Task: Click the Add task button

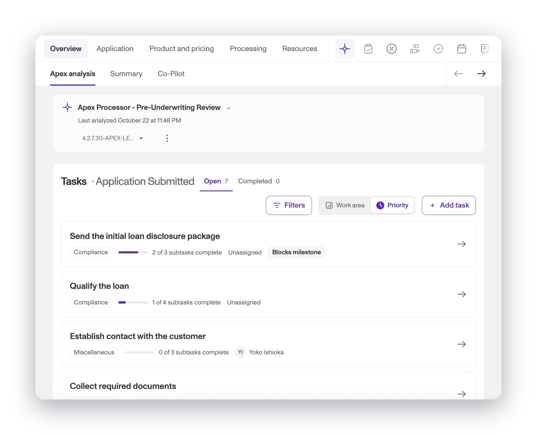Action: point(449,205)
